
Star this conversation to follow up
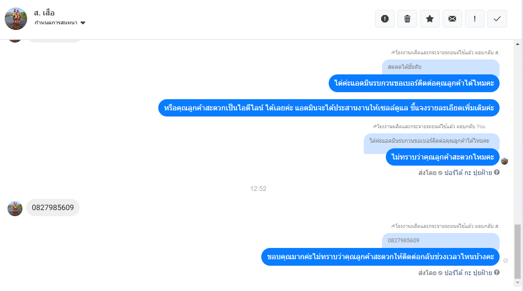coord(430,19)
